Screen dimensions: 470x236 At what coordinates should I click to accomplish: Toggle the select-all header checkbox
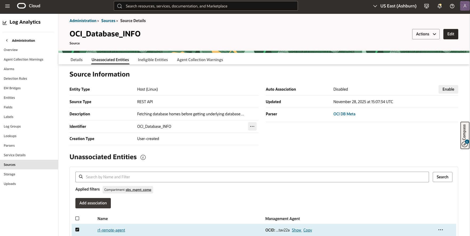click(x=77, y=218)
